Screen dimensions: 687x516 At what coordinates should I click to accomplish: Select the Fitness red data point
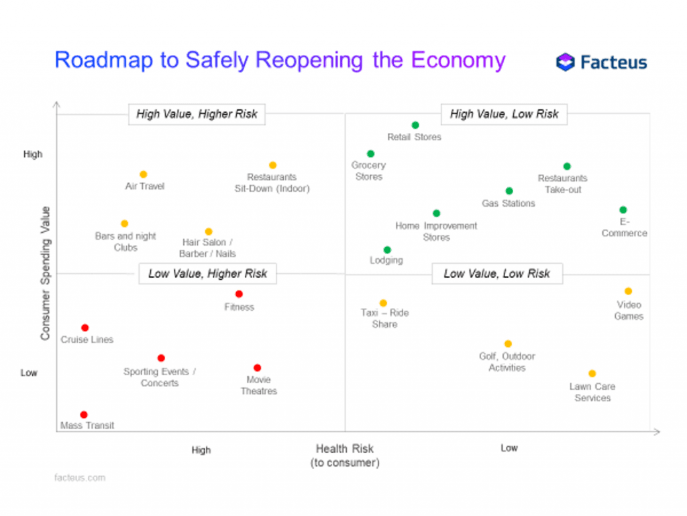(x=239, y=294)
